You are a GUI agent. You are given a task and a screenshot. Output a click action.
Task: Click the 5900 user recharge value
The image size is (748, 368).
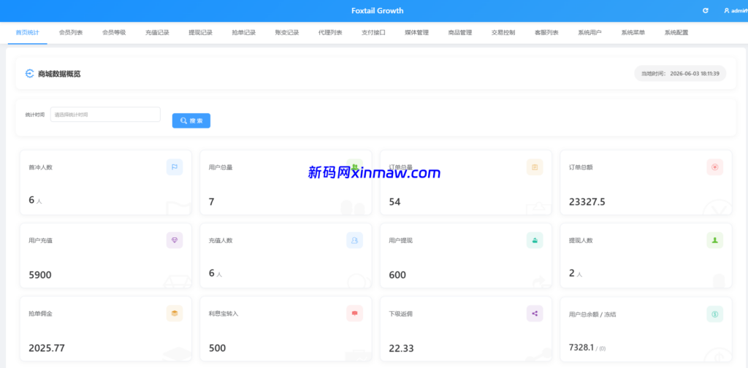click(40, 275)
